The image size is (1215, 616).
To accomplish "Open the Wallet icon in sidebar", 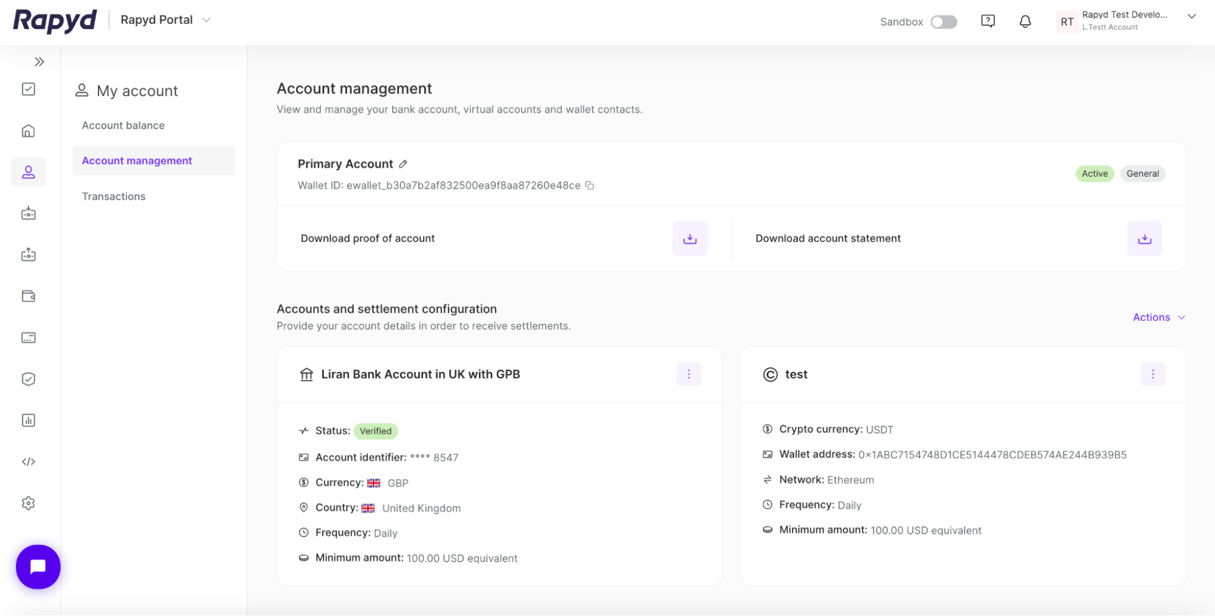I will tap(28, 296).
